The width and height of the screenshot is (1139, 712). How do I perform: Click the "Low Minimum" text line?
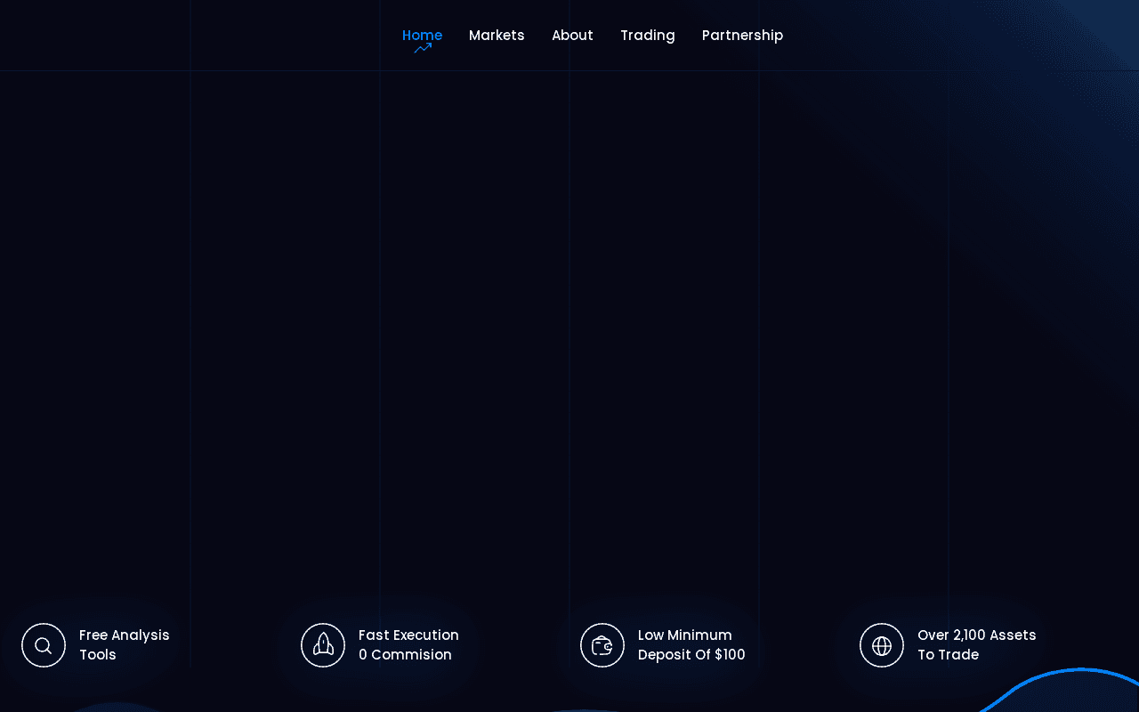pyautogui.click(x=685, y=635)
